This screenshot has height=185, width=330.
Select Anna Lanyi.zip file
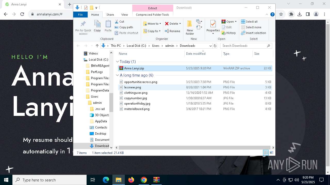tap(195, 68)
